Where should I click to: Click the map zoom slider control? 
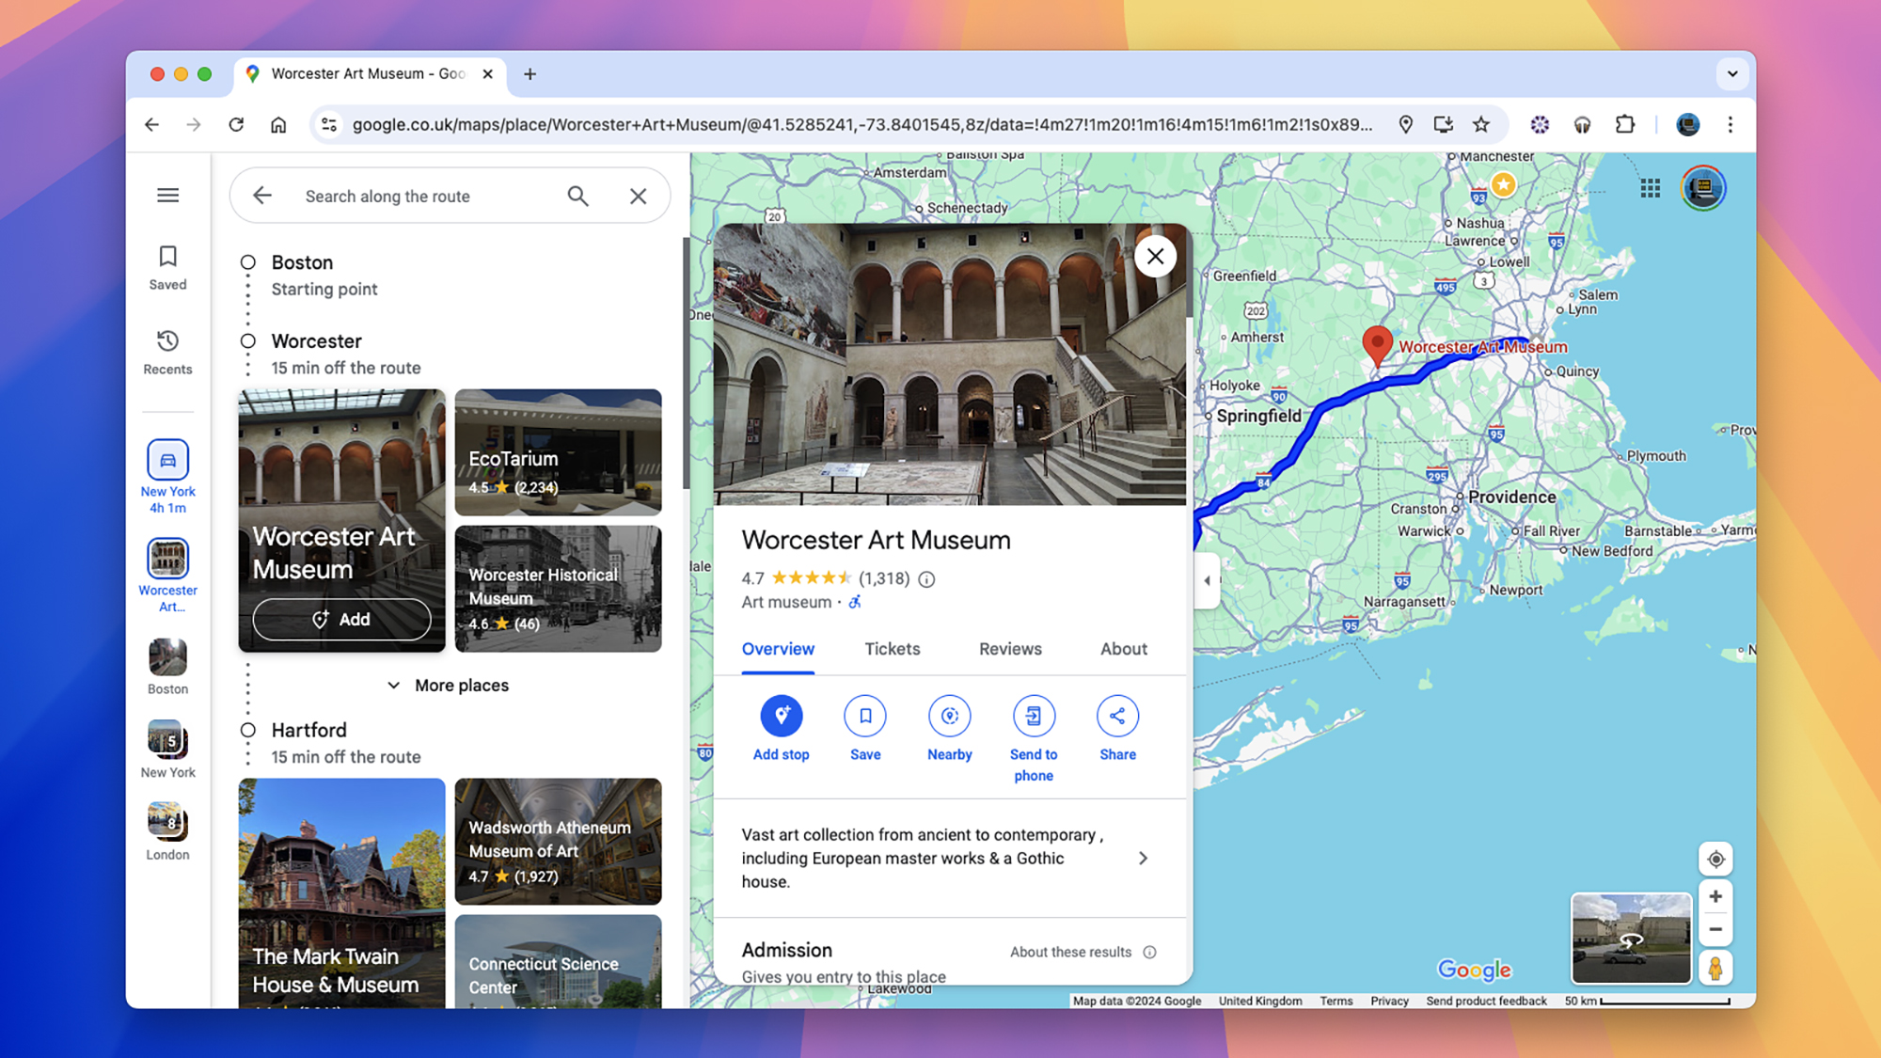click(x=1715, y=913)
